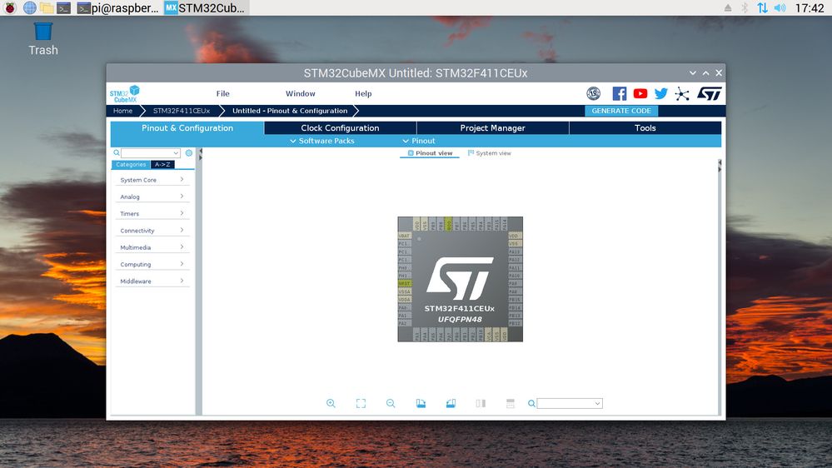Expand the Timers category
Image resolution: width=832 pixels, height=468 pixels.
click(152, 213)
